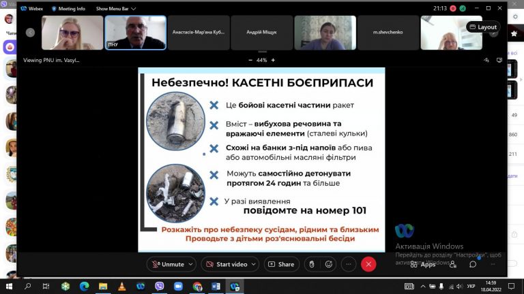
Task: Zoom in shared content with plus
Action: click(x=273, y=60)
